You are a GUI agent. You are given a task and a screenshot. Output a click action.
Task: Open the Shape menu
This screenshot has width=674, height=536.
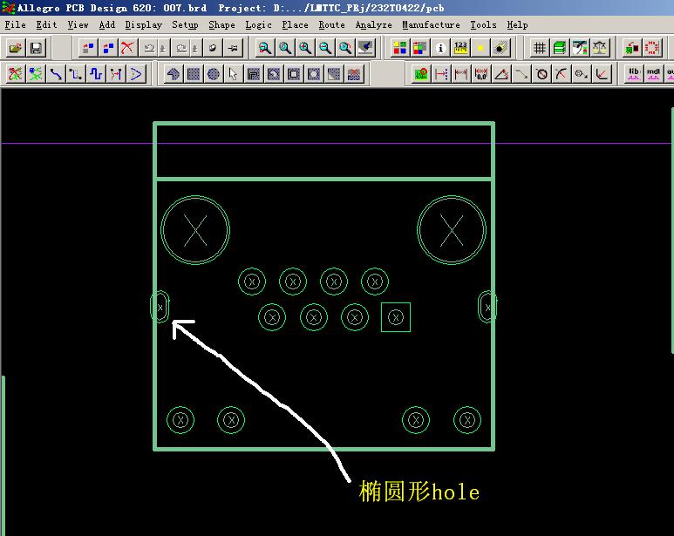(221, 25)
